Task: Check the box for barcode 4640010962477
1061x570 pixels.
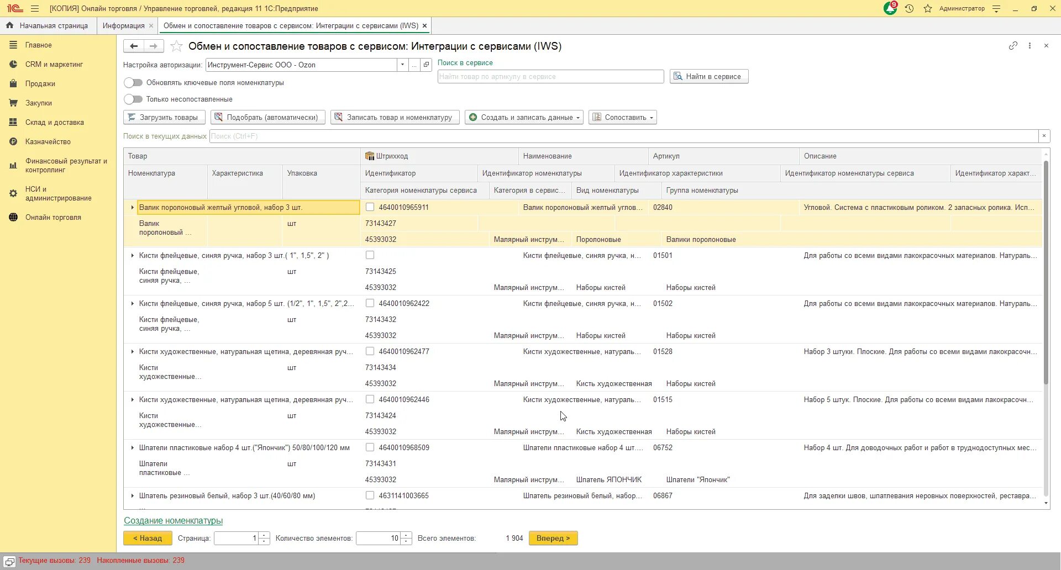Action: (370, 351)
